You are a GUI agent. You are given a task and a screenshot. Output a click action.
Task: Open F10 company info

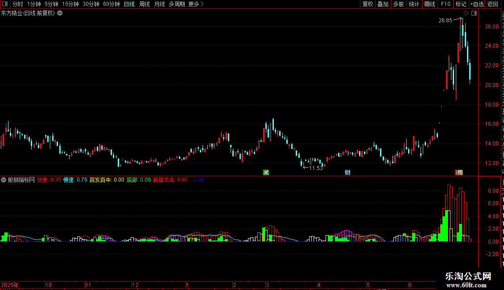446,4
